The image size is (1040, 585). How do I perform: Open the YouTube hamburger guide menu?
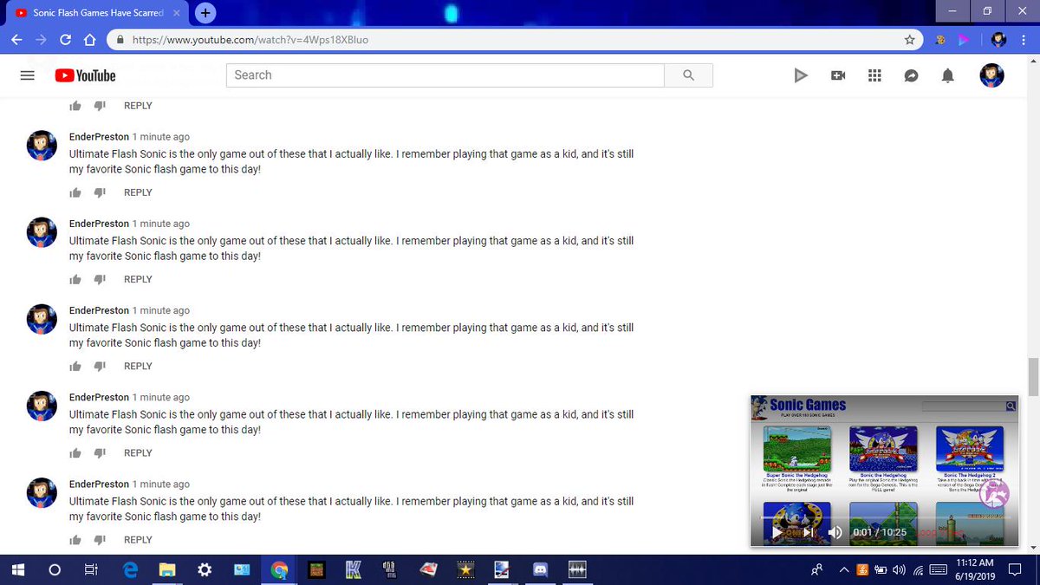tap(27, 75)
